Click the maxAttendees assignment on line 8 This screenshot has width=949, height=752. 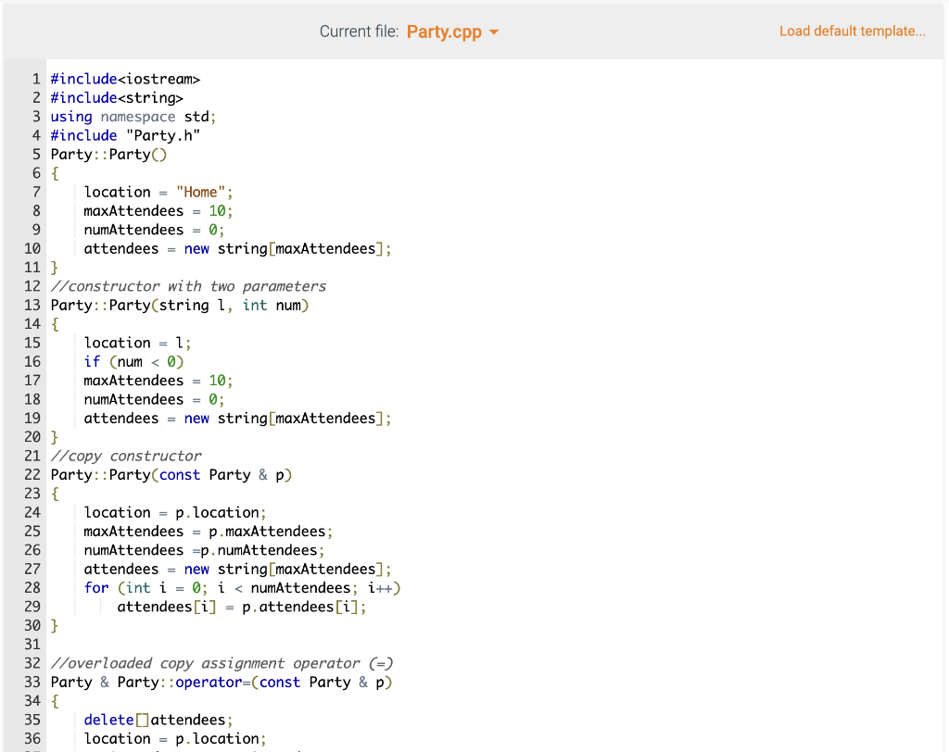[x=158, y=210]
